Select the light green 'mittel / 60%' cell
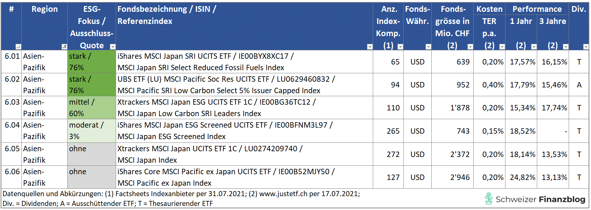The width and height of the screenshot is (591, 210). pyautogui.click(x=91, y=108)
